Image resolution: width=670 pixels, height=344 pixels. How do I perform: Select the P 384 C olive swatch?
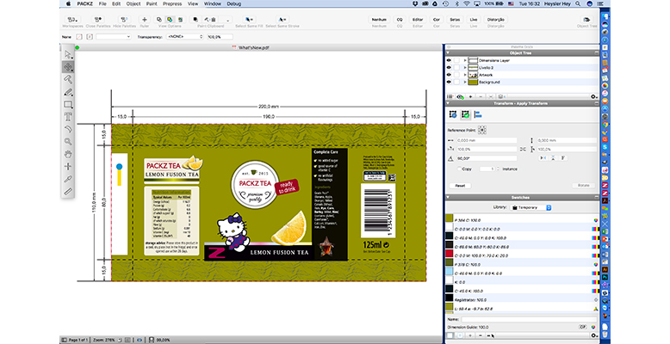coord(521,220)
